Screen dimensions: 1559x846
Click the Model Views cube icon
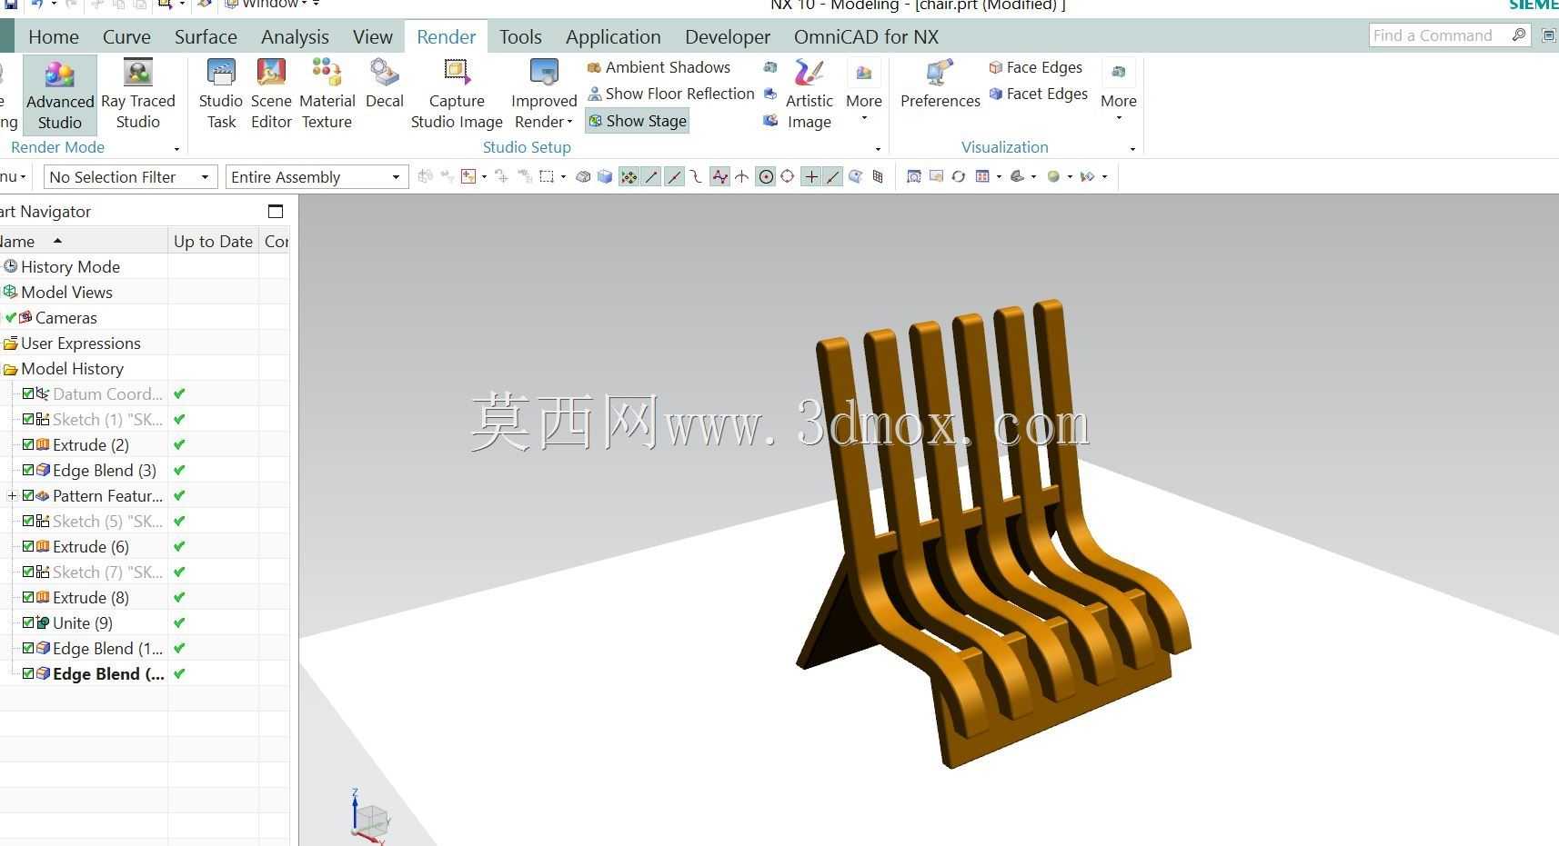tap(10, 292)
